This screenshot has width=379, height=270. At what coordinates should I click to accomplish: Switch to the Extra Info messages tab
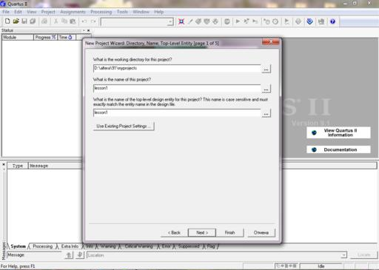pos(70,246)
